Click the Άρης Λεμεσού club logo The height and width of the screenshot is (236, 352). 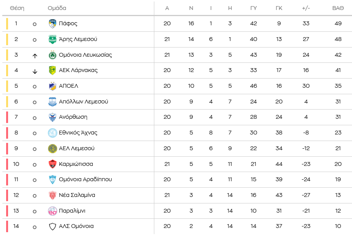click(53, 39)
